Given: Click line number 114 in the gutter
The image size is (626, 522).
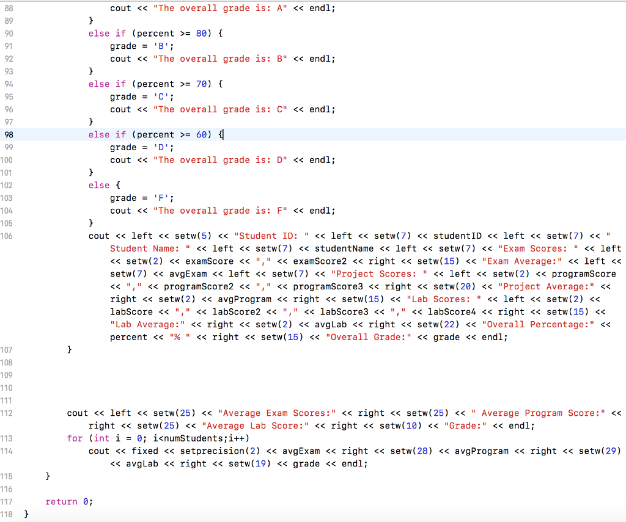Looking at the screenshot, I should pos(6,451).
